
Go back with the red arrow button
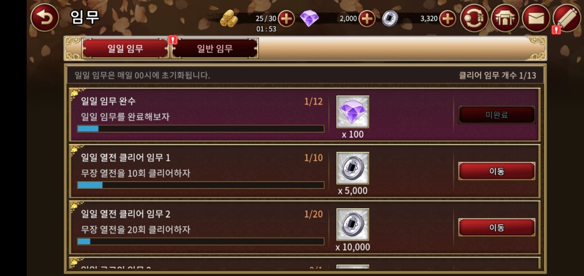pyautogui.click(x=45, y=17)
